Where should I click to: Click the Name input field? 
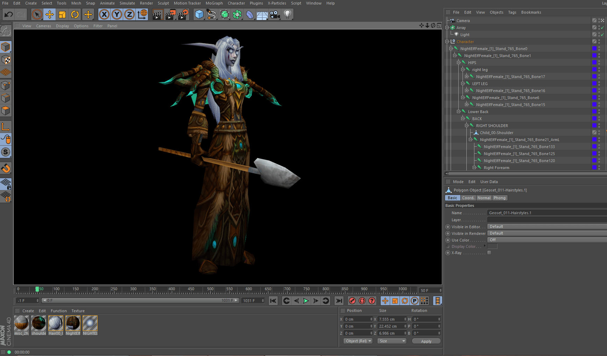click(x=547, y=213)
